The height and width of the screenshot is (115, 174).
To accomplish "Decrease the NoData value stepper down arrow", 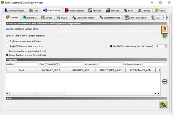I will tap(166, 47).
